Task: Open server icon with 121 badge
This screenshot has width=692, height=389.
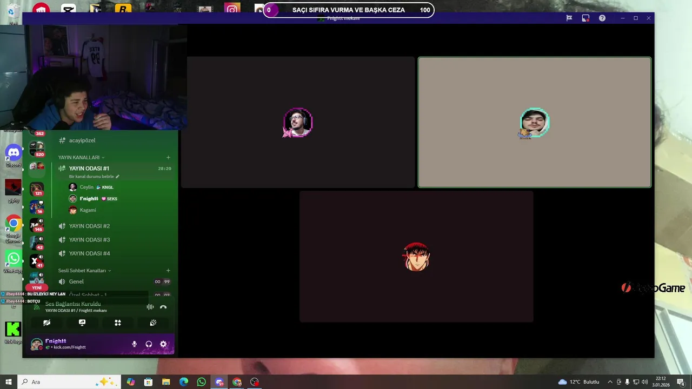Action: pos(37,189)
